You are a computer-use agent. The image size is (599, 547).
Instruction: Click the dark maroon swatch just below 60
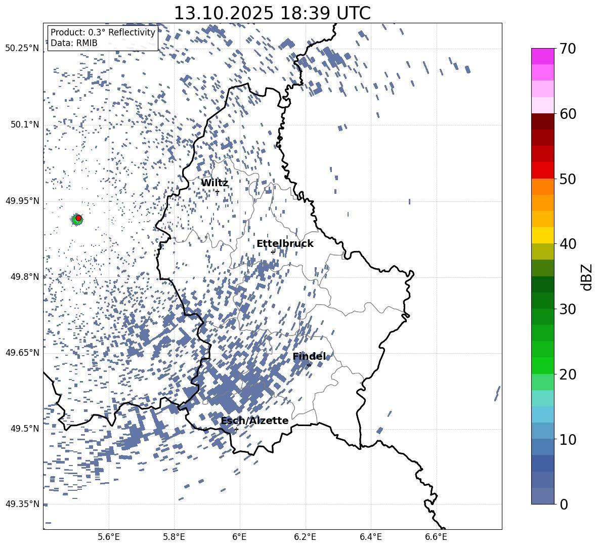click(x=543, y=121)
